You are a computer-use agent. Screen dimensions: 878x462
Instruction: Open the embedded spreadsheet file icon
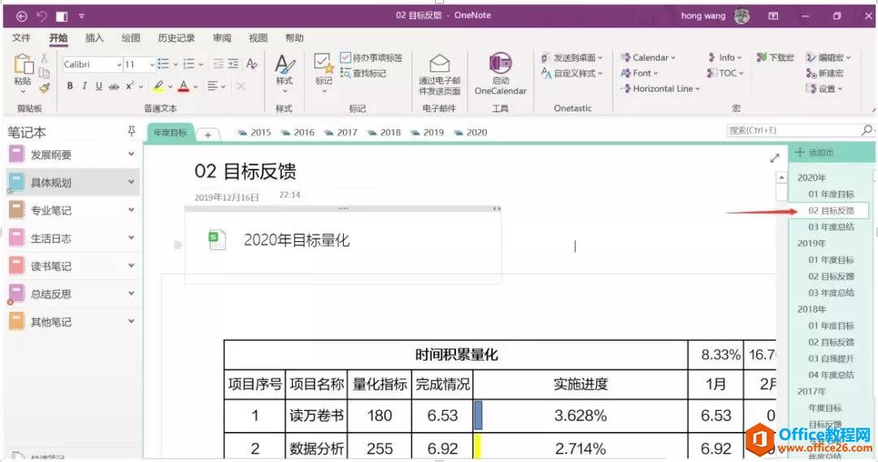pyautogui.click(x=217, y=240)
